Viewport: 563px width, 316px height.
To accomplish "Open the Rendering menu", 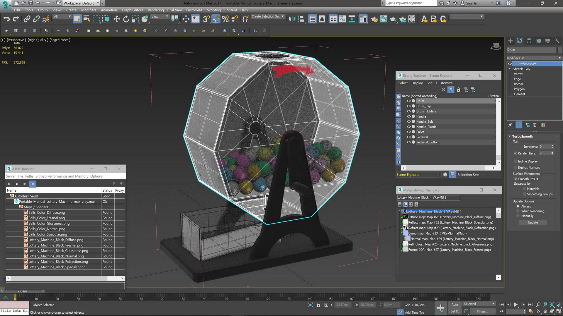I will click(156, 10).
